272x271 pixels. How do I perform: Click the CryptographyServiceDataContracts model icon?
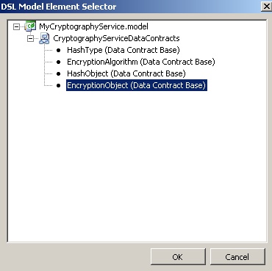pyautogui.click(x=44, y=38)
